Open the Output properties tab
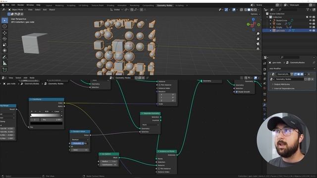The image size is (317, 178). click(264, 74)
